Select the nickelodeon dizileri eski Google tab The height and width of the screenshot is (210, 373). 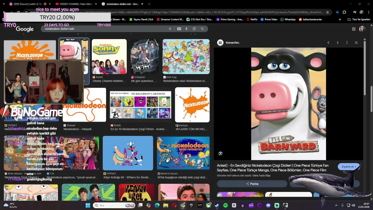122,4
